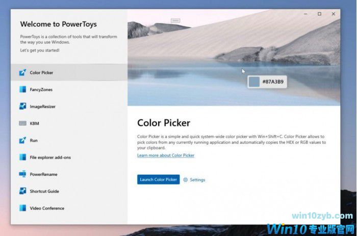Open the Video Conference entry
Viewport: 357px width, 236px height.
coord(69,208)
